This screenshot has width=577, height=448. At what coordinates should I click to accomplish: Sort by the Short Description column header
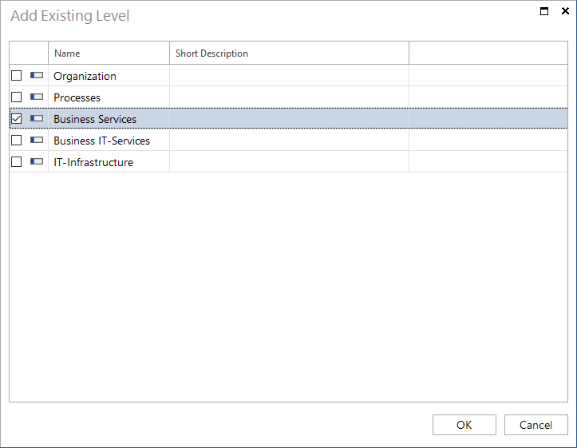click(289, 53)
